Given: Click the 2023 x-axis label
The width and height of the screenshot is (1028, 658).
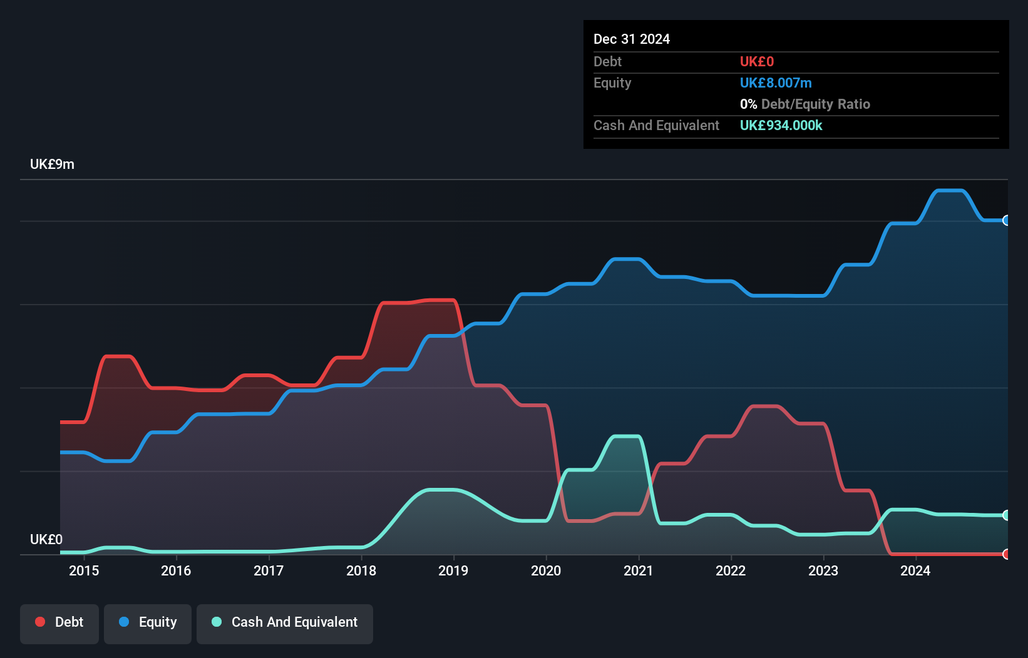Looking at the screenshot, I should (823, 570).
